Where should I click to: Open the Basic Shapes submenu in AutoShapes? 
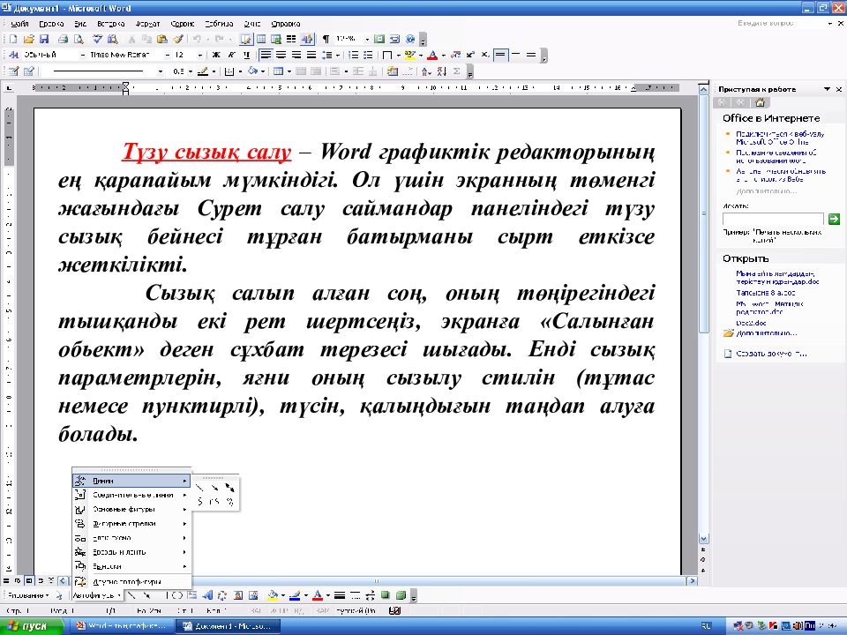pyautogui.click(x=131, y=509)
